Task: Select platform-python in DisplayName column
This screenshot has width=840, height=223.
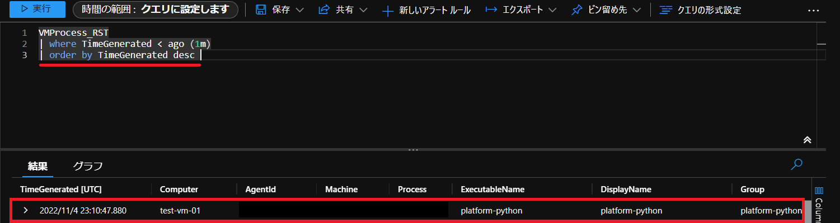Action: pyautogui.click(x=631, y=211)
